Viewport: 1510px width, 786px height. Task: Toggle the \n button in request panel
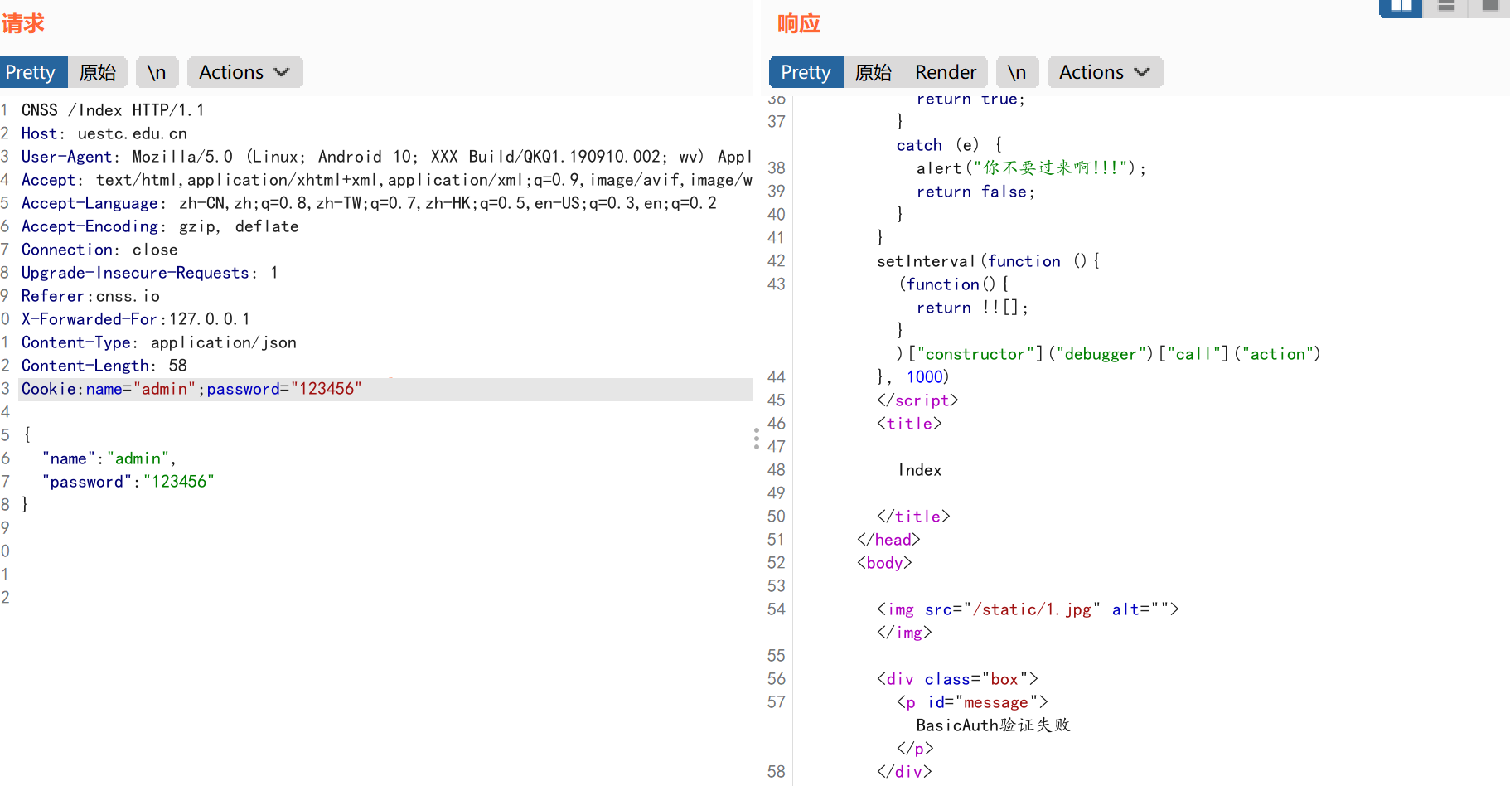click(157, 72)
